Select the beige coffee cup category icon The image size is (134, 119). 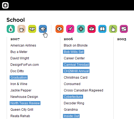(x=21, y=29)
